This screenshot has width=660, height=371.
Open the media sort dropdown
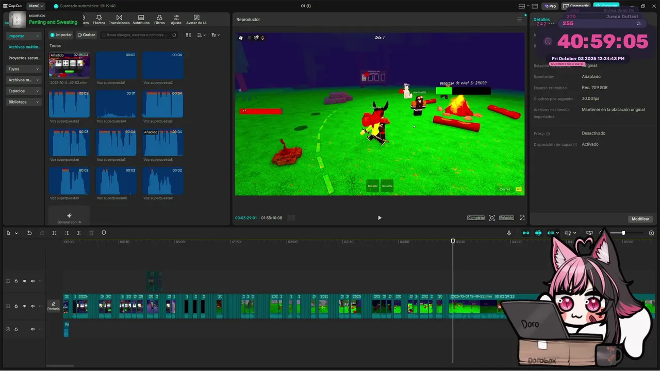click(x=202, y=35)
